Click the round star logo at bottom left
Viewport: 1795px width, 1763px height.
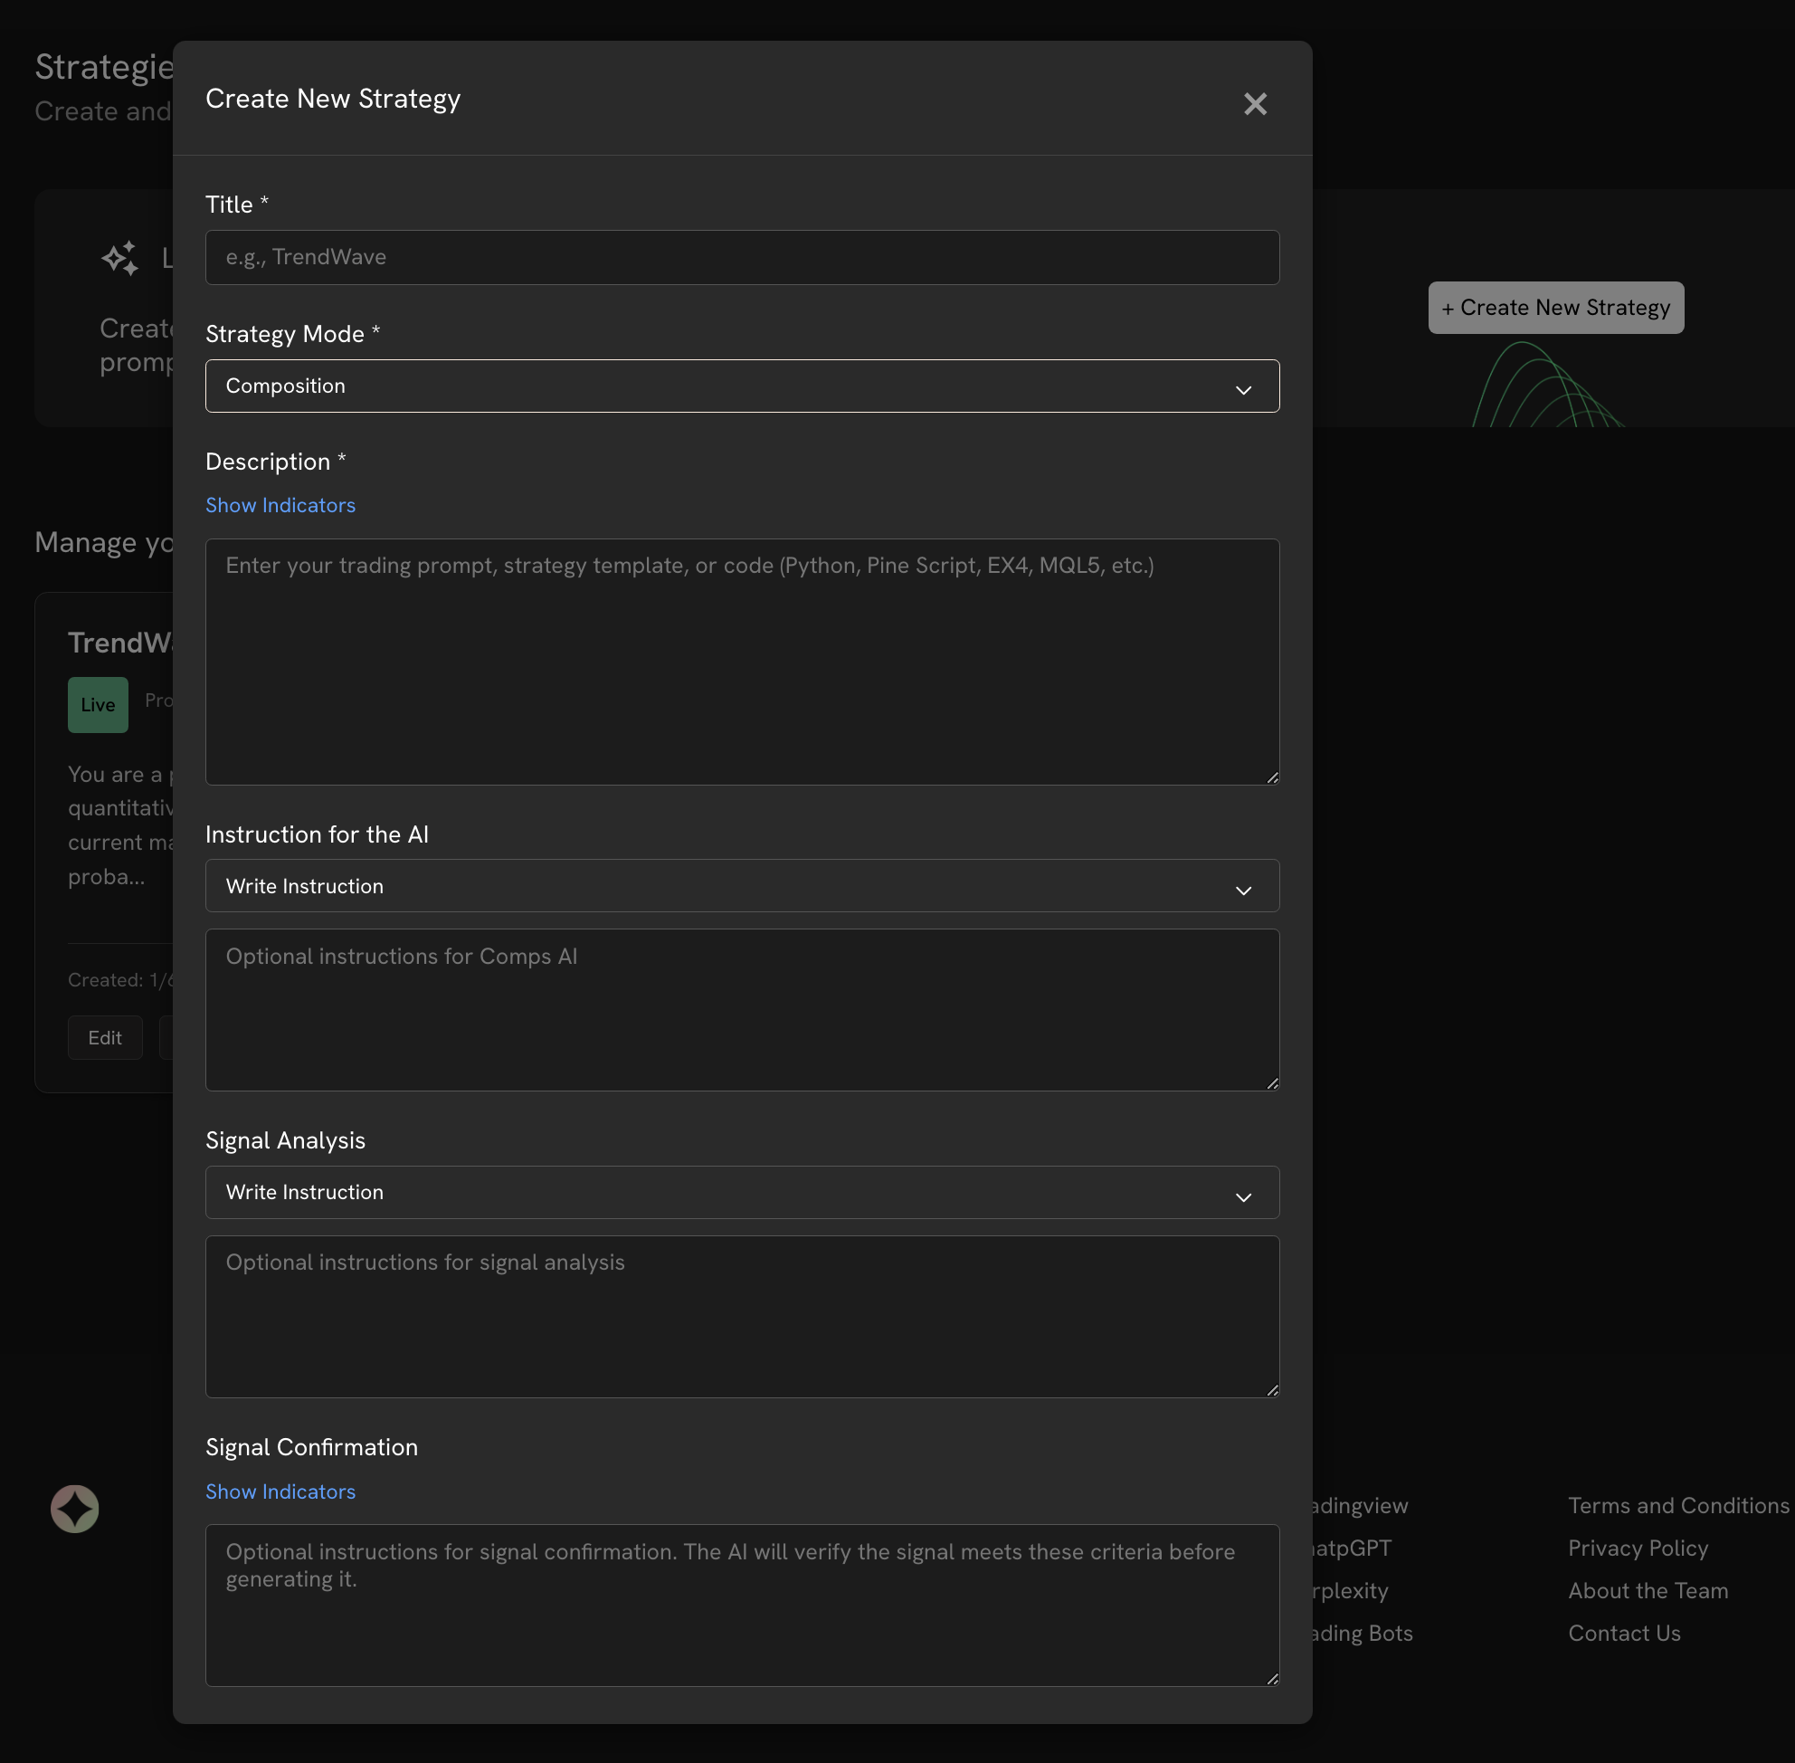(75, 1509)
